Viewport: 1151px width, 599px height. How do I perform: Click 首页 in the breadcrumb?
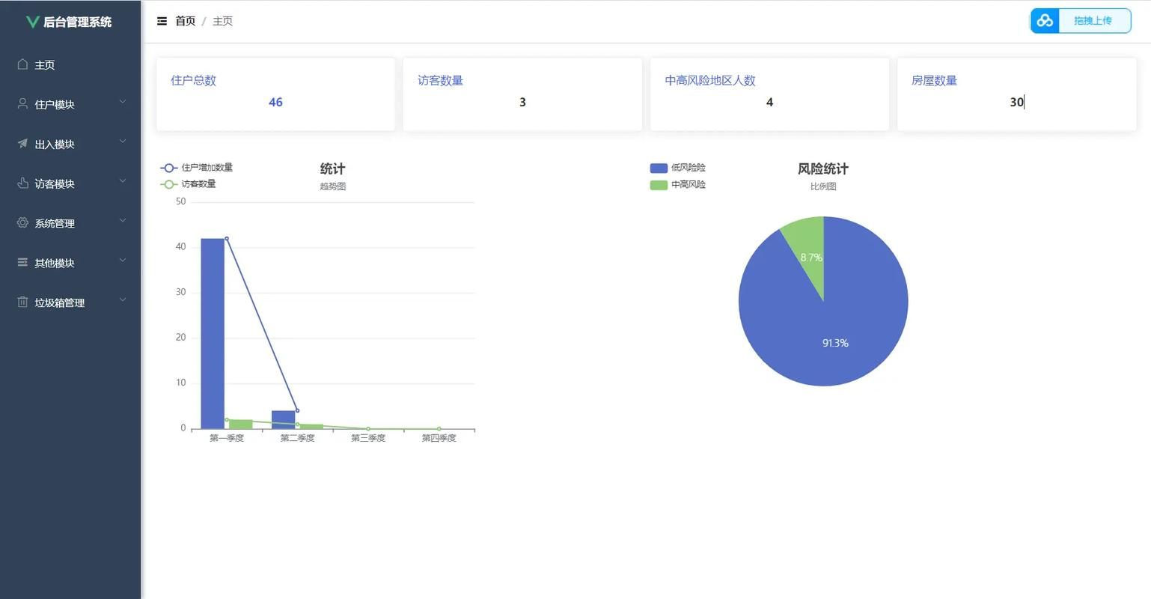coord(185,19)
